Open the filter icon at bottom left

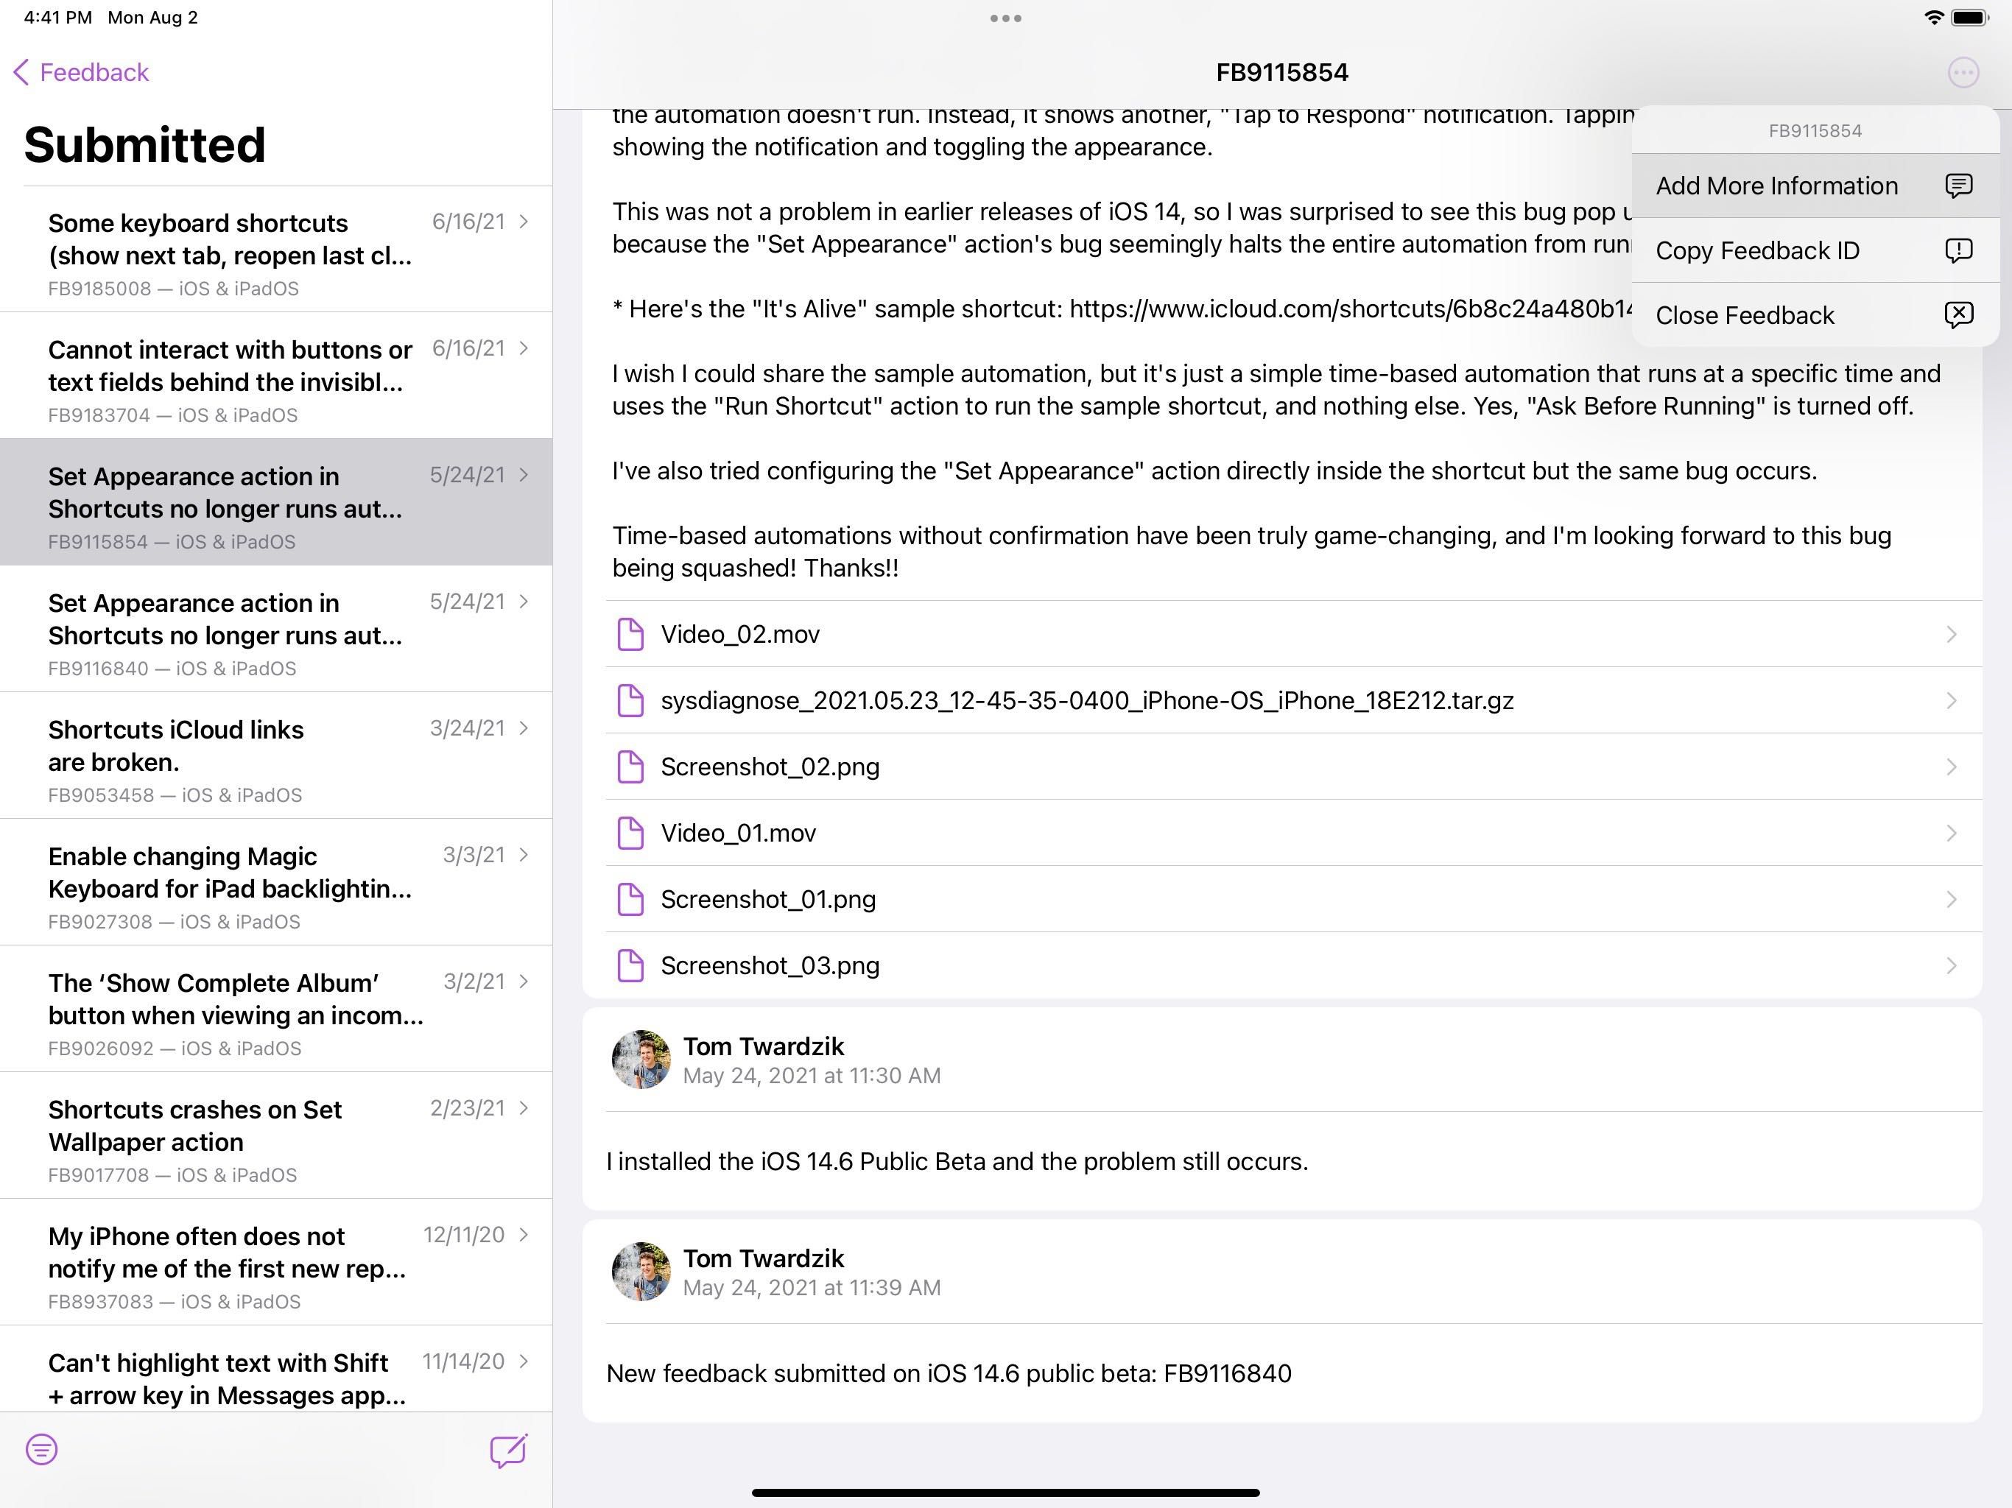[x=42, y=1450]
